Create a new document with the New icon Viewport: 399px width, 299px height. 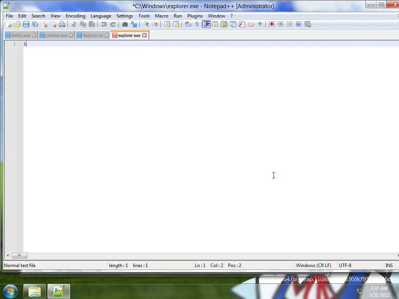click(9, 25)
